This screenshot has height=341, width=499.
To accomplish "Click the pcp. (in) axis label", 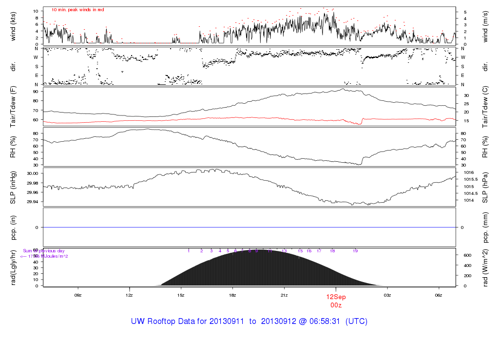I will point(13,227).
